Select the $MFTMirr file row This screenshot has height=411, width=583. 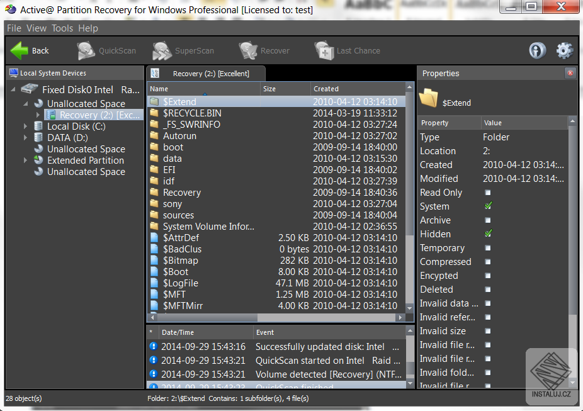tap(276, 306)
